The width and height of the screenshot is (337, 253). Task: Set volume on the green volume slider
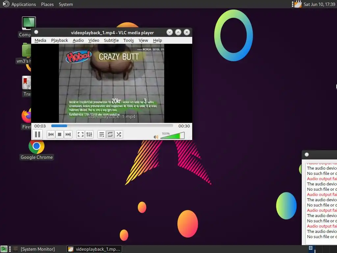click(172, 136)
